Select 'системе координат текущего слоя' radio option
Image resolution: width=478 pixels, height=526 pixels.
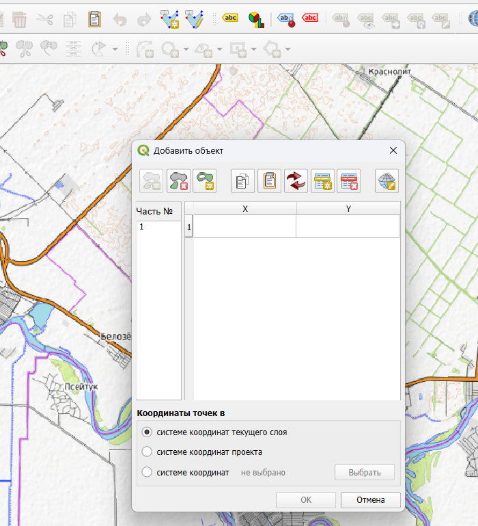click(x=147, y=432)
